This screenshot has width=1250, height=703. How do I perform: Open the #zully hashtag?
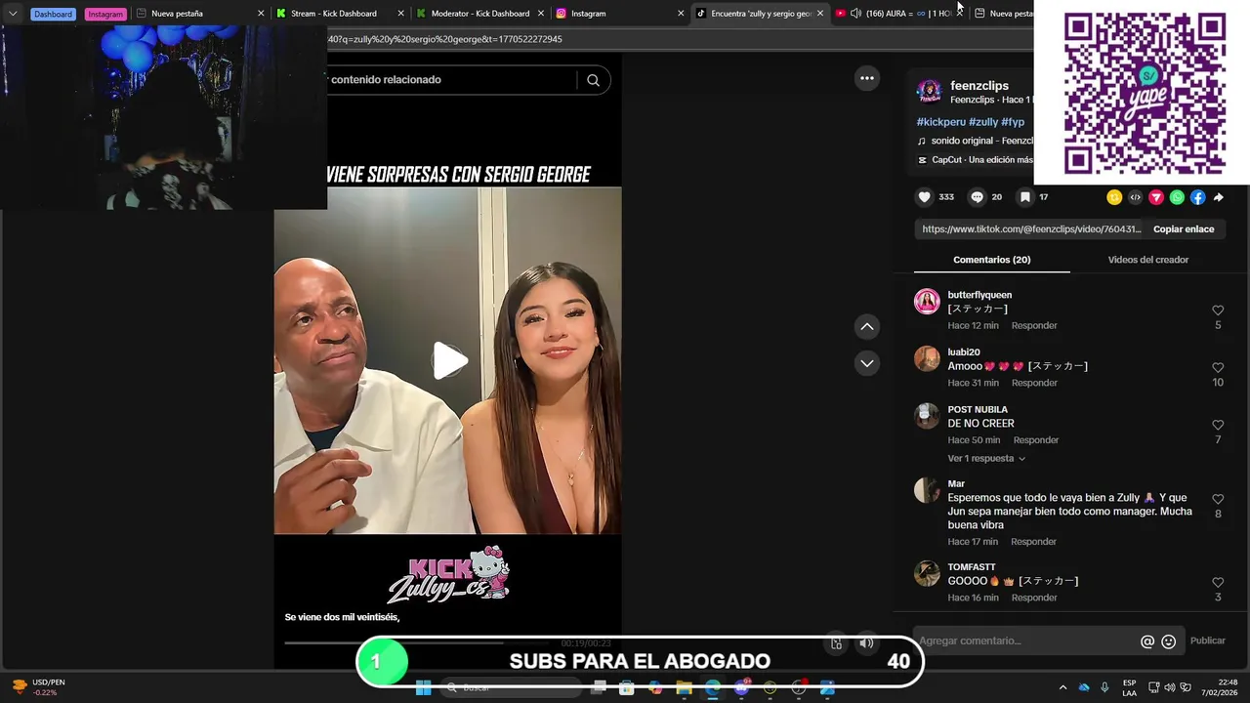[x=983, y=122]
